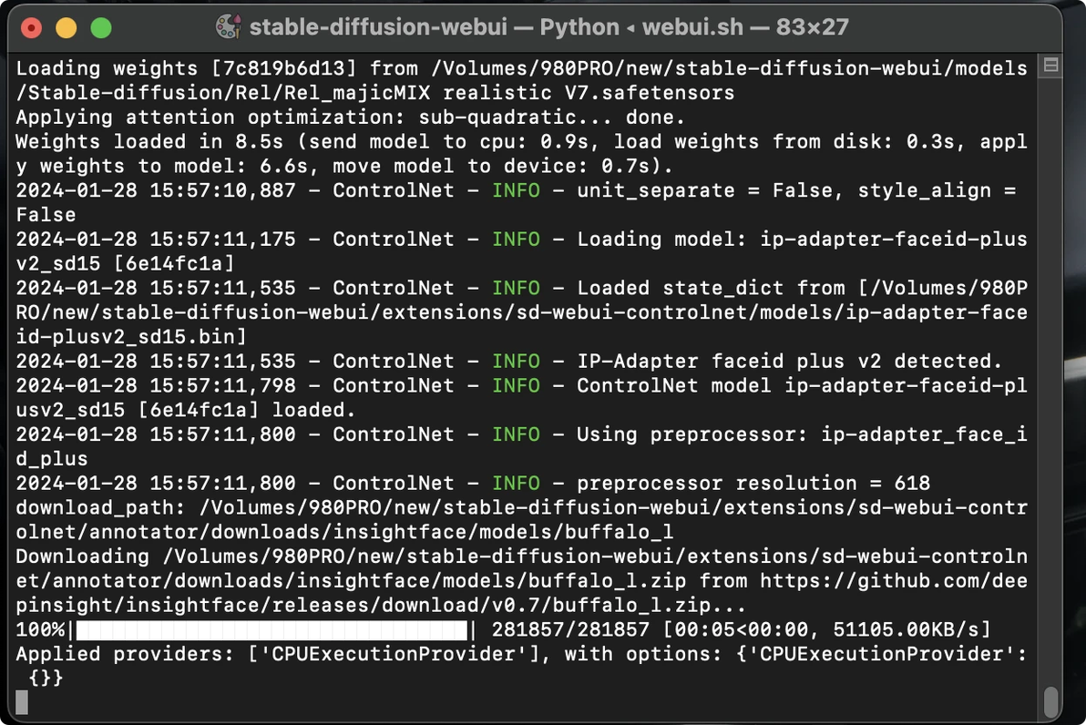Click the download progress bar at 100%
The width and height of the screenshot is (1086, 725).
pos(271,629)
